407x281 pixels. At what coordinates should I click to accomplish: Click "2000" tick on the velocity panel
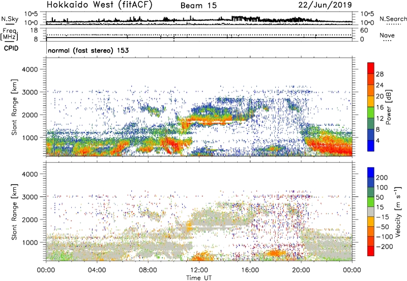click(x=30, y=220)
